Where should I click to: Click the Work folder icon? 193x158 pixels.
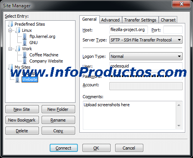pyautogui.click(x=18, y=49)
